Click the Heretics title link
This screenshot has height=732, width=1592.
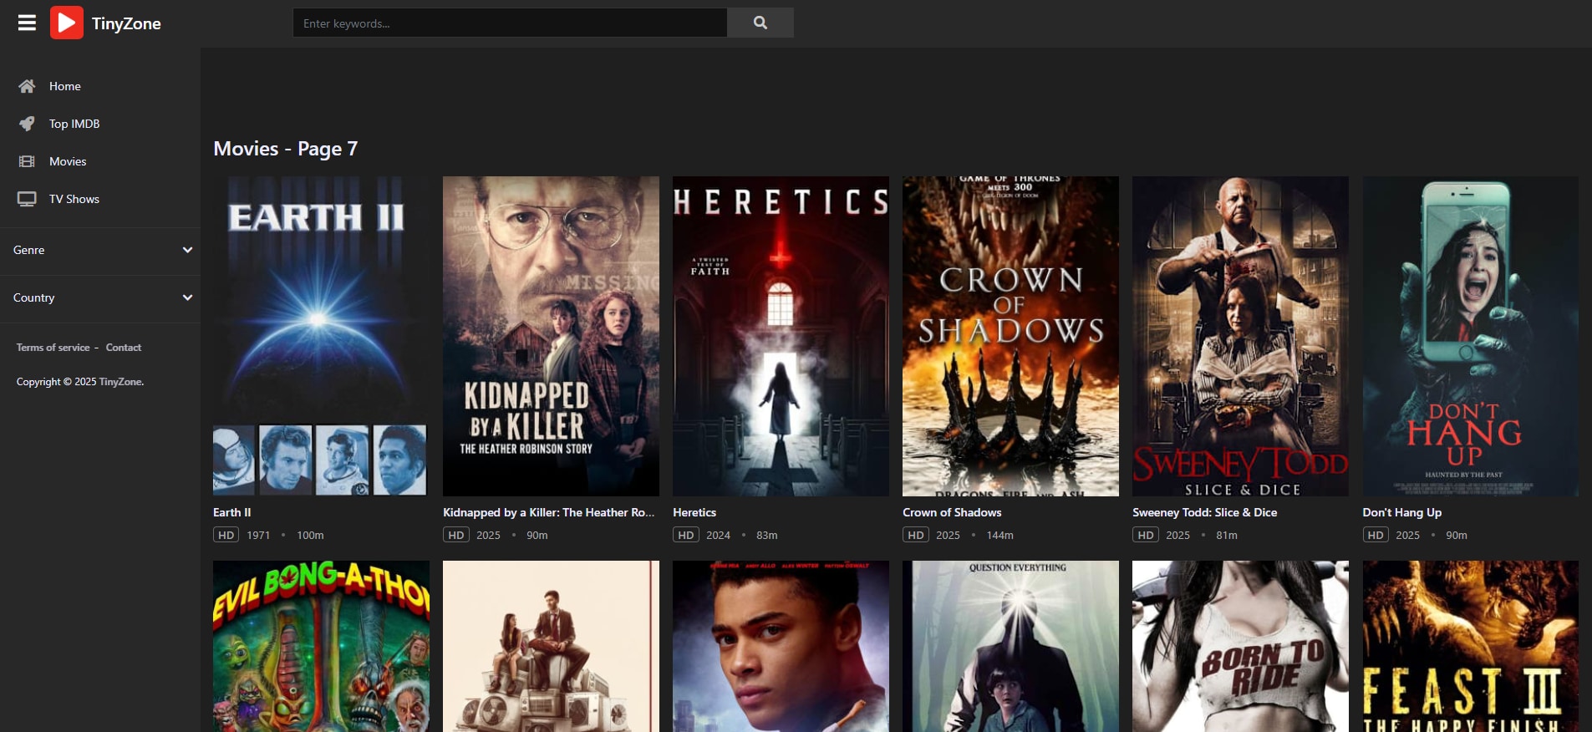pyautogui.click(x=694, y=512)
